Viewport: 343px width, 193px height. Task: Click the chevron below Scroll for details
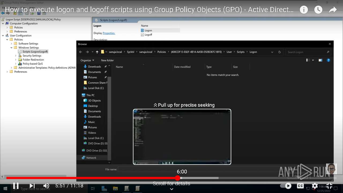[171, 189]
